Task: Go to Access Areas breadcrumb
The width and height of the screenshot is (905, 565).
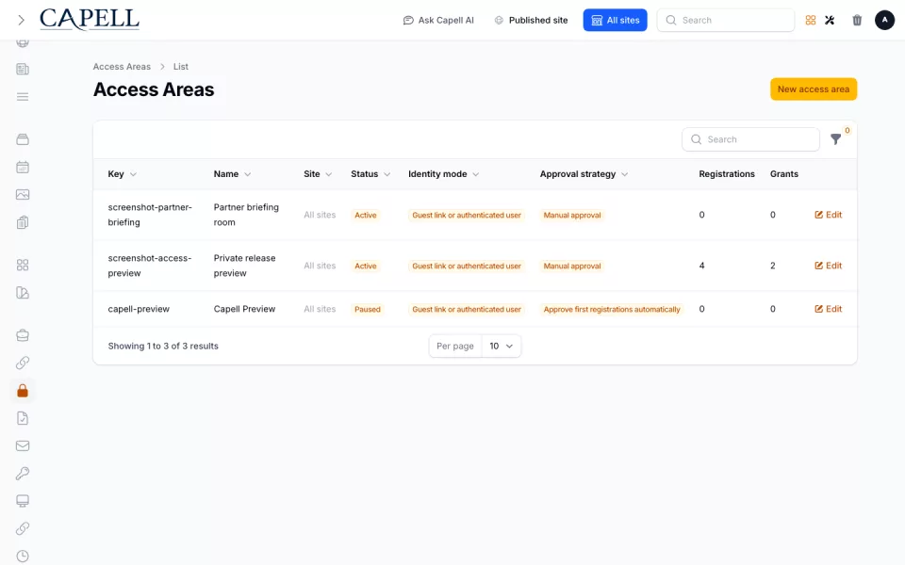Action: [x=122, y=66]
